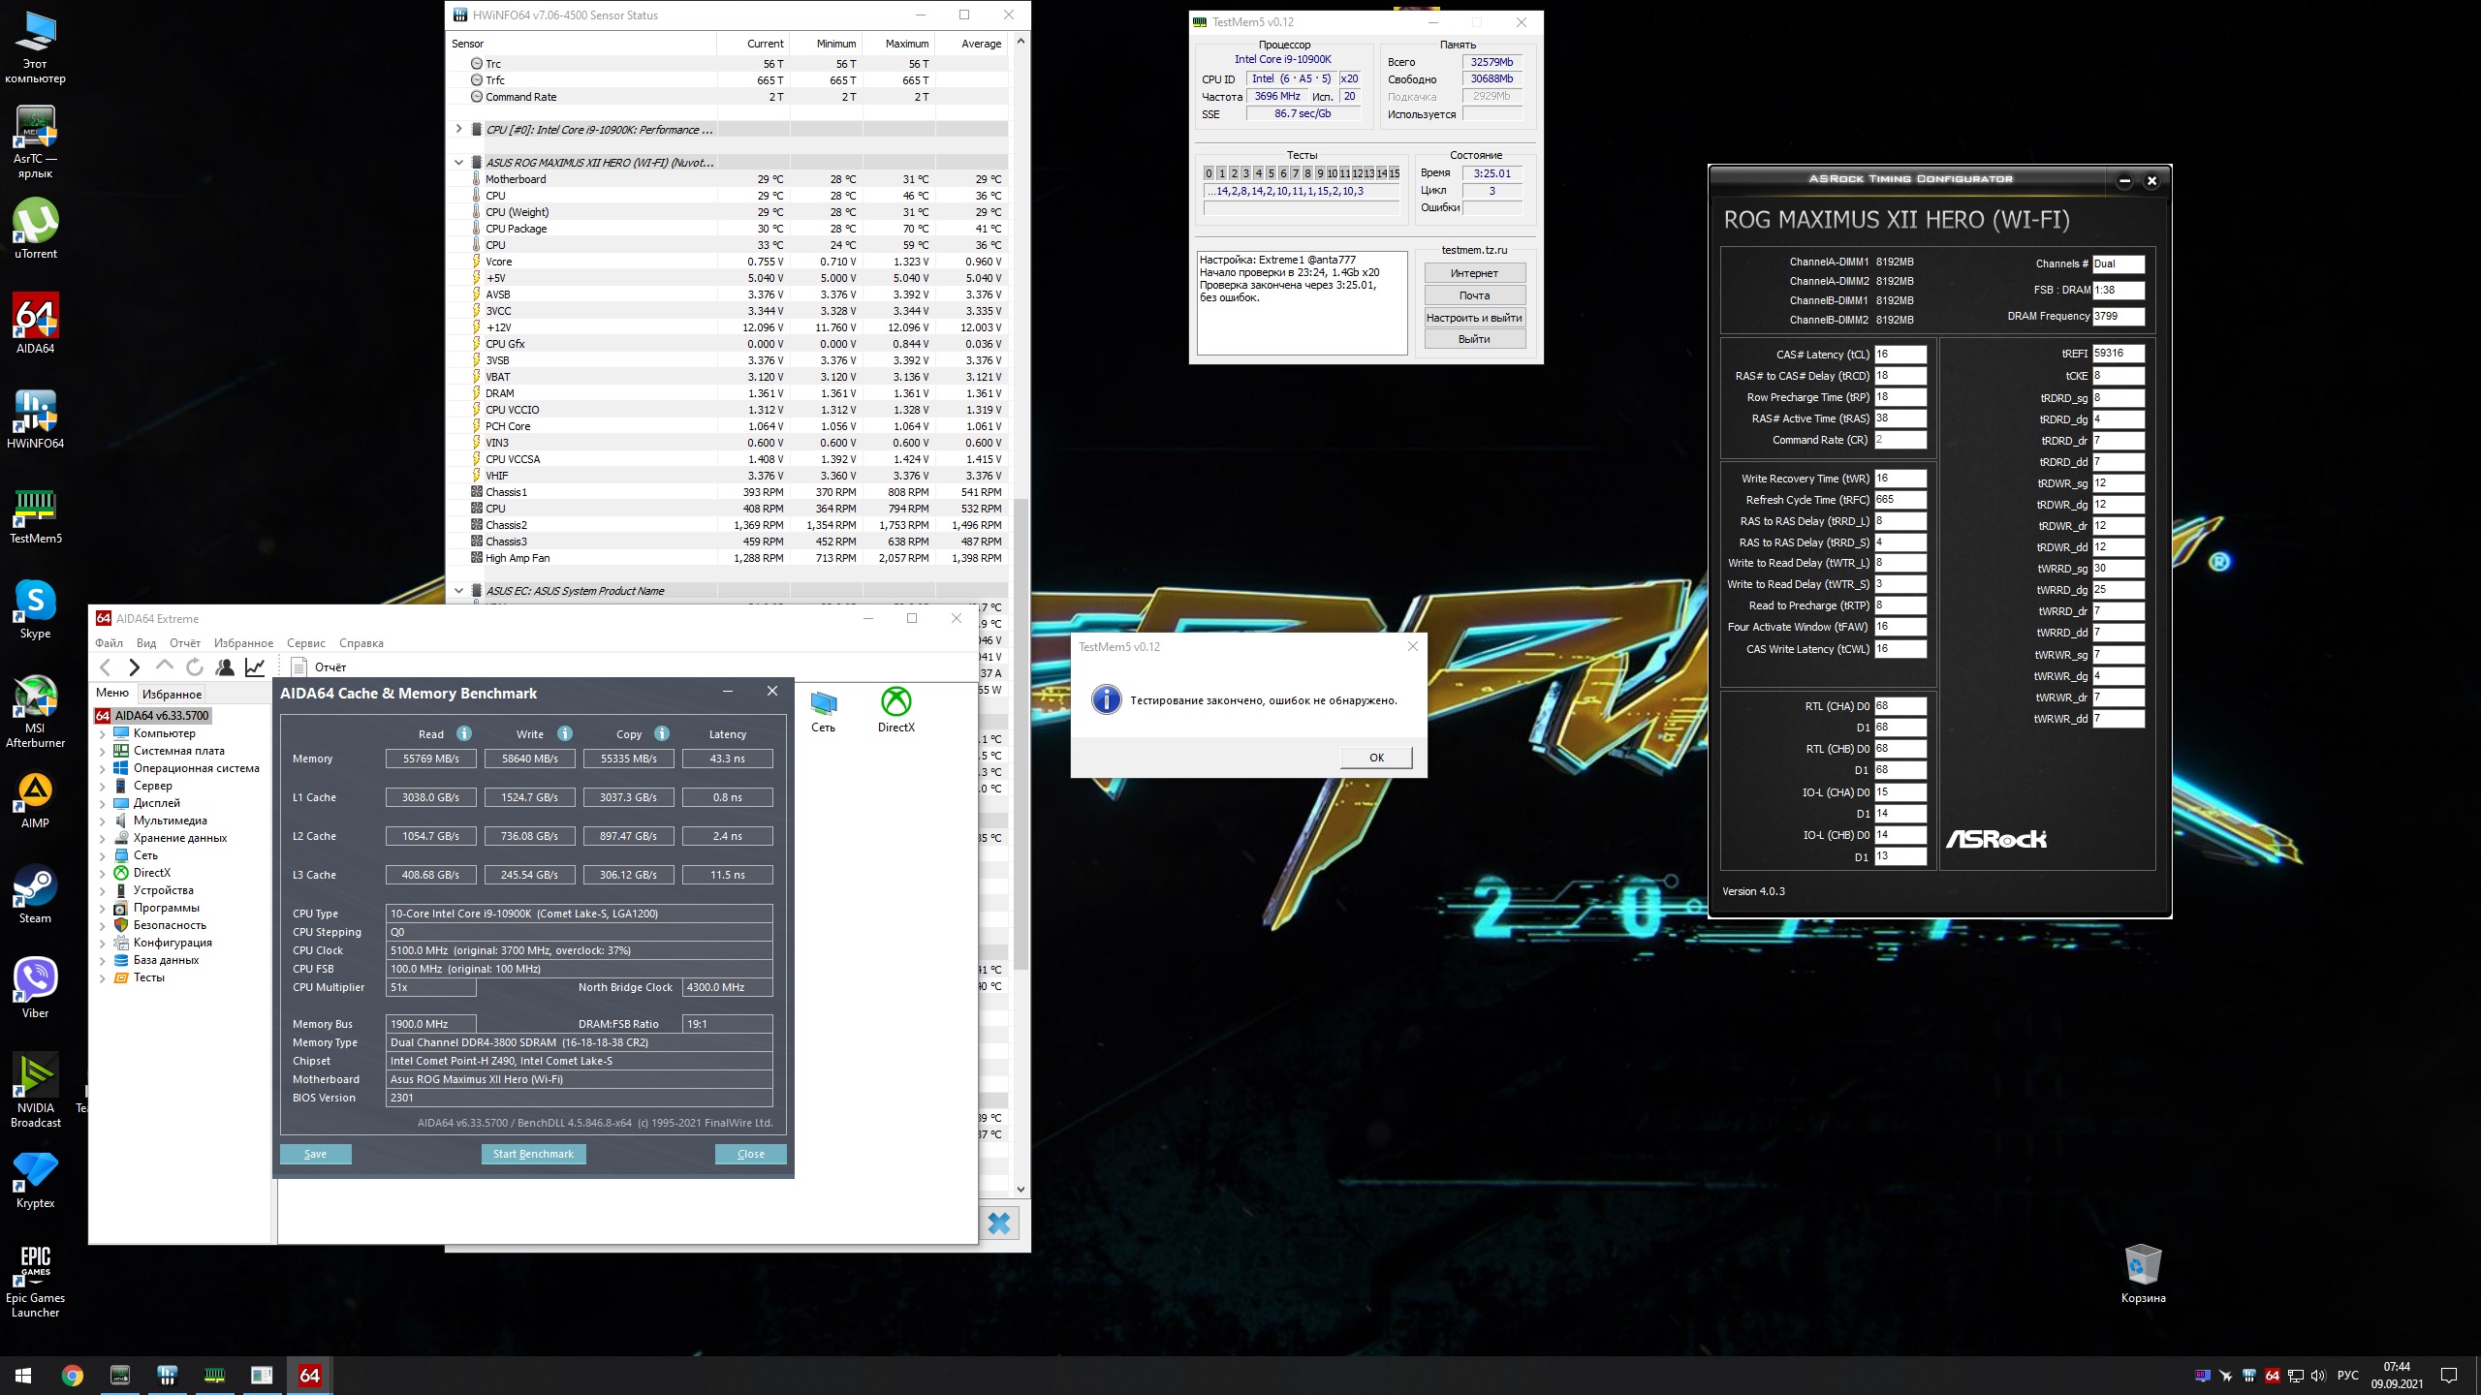Expand the CPU #0 i9-10900K sensor group
Viewport: 2481px width, 1395px height.
point(458,129)
